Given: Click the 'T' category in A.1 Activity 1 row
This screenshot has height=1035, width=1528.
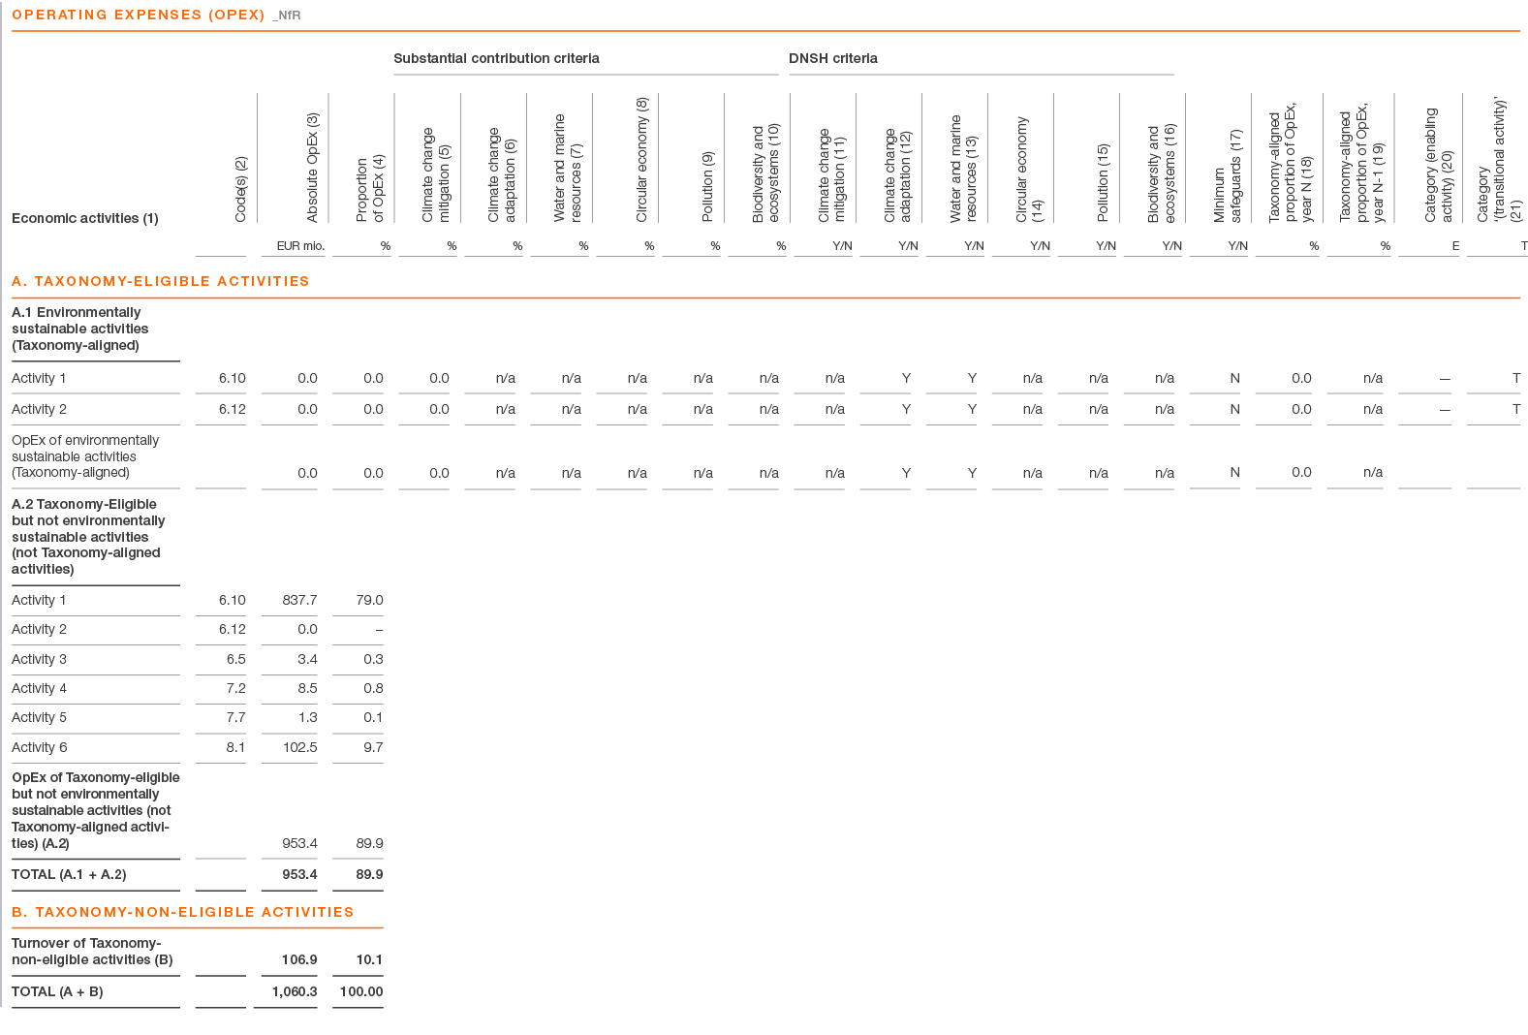Looking at the screenshot, I should (1516, 378).
